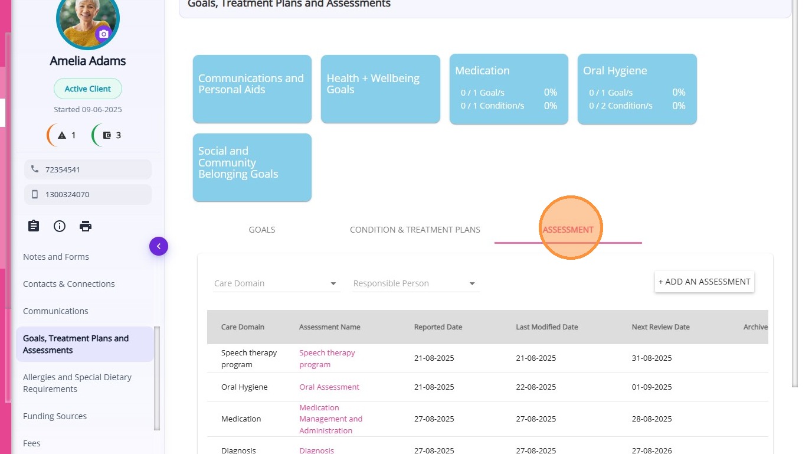
Task: Click the camera icon on profile photo
Action: 104,34
